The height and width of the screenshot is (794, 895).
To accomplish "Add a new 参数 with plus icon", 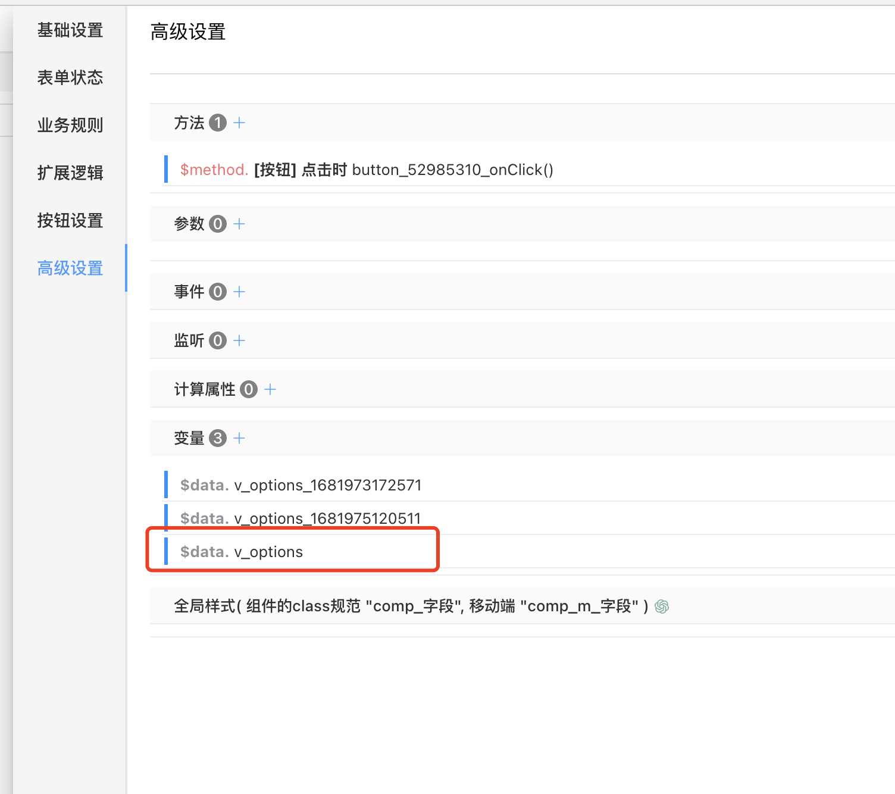I will [239, 224].
